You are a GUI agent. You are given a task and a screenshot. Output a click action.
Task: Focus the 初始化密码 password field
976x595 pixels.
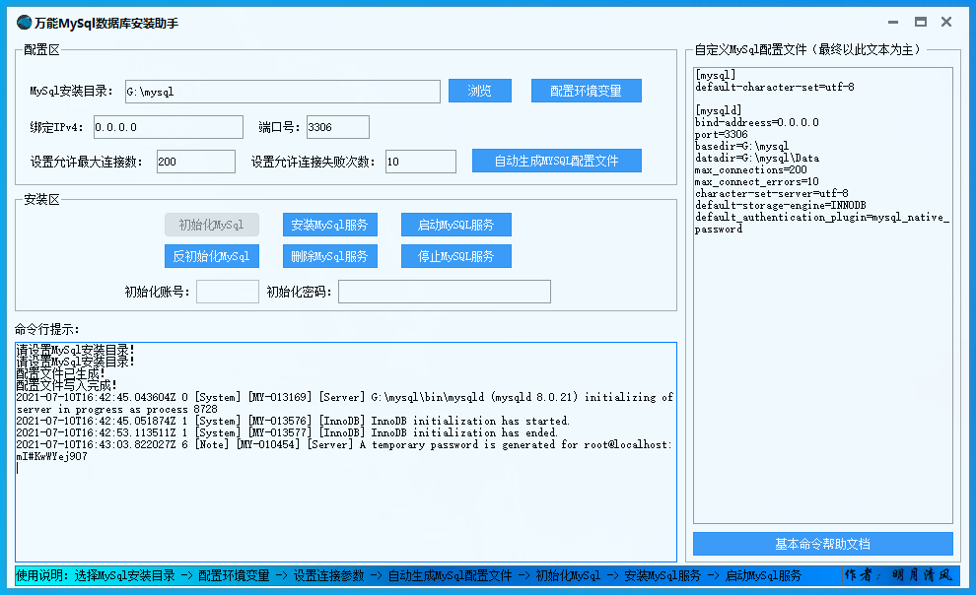point(444,292)
